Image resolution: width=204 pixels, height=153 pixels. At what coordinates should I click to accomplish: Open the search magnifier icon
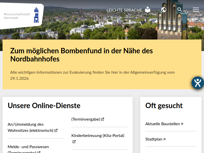(180, 10)
